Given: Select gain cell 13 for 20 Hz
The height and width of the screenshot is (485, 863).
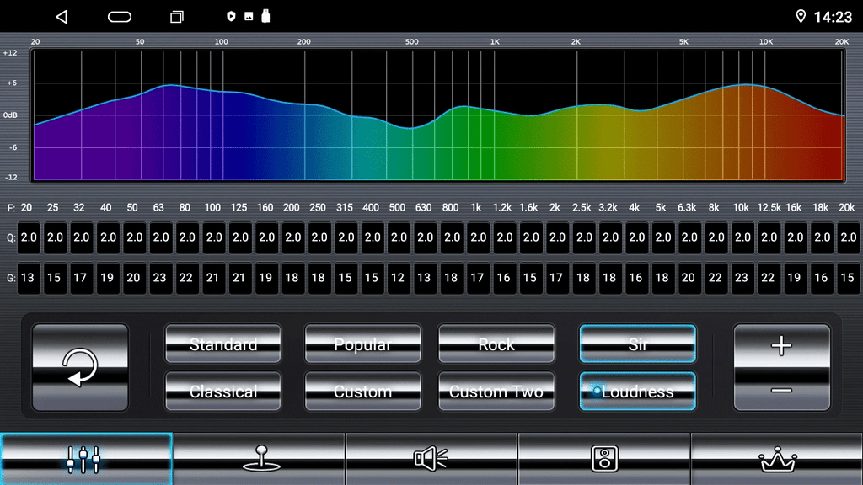Looking at the screenshot, I should 29,278.
